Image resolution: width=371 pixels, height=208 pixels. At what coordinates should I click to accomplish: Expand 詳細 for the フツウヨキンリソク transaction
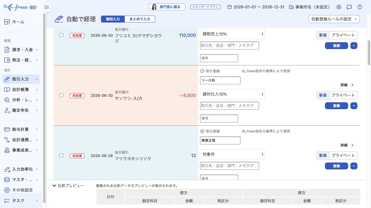[347, 145]
